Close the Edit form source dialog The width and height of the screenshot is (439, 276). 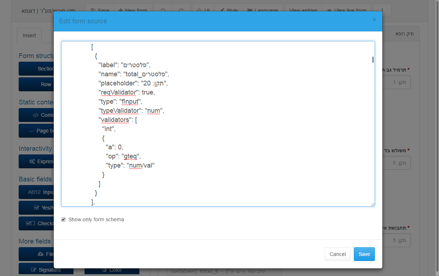tap(374, 20)
